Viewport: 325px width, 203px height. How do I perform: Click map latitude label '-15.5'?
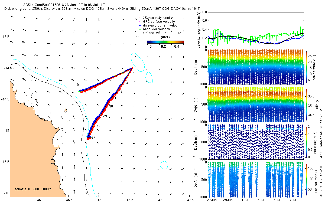[x=5, y=162]
